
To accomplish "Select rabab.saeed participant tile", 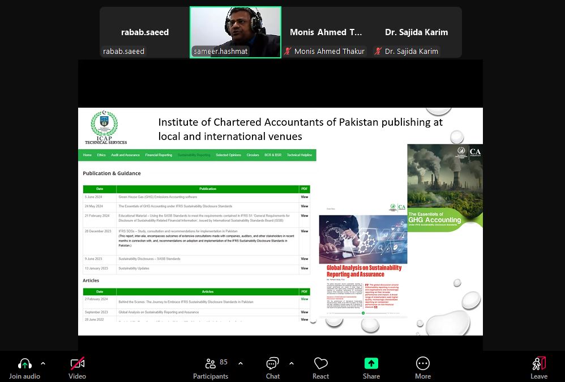I will (x=145, y=32).
